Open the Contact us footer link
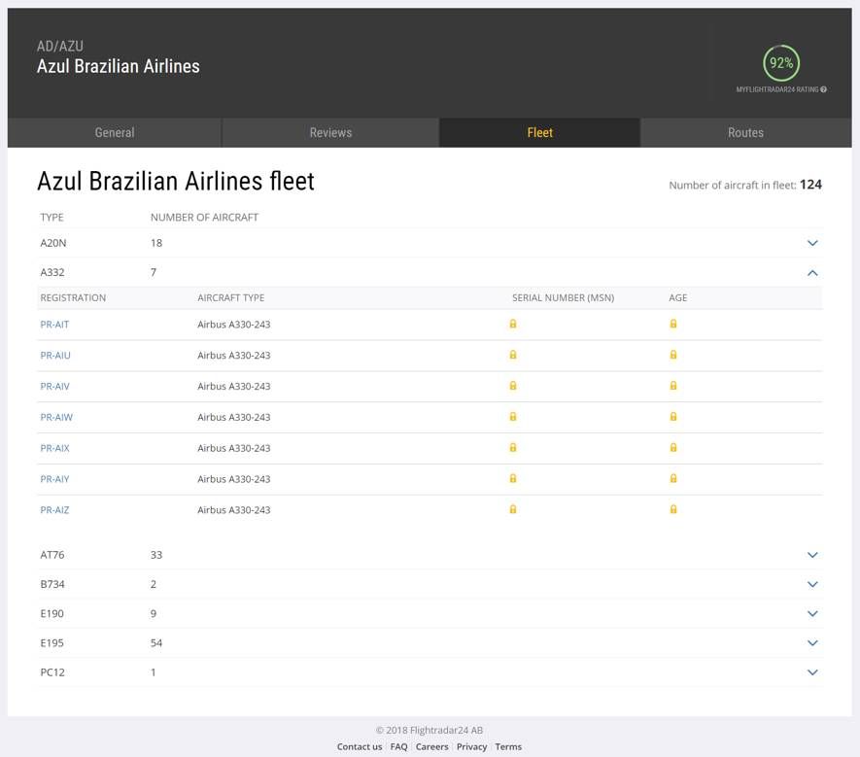 point(360,746)
